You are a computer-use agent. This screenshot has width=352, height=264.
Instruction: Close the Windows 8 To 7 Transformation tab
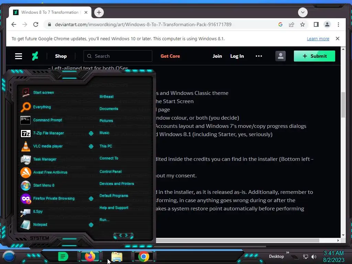tap(86, 12)
